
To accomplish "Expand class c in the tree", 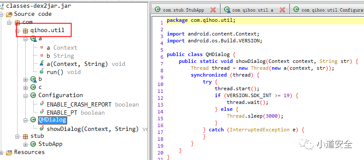I will point(25,88).
